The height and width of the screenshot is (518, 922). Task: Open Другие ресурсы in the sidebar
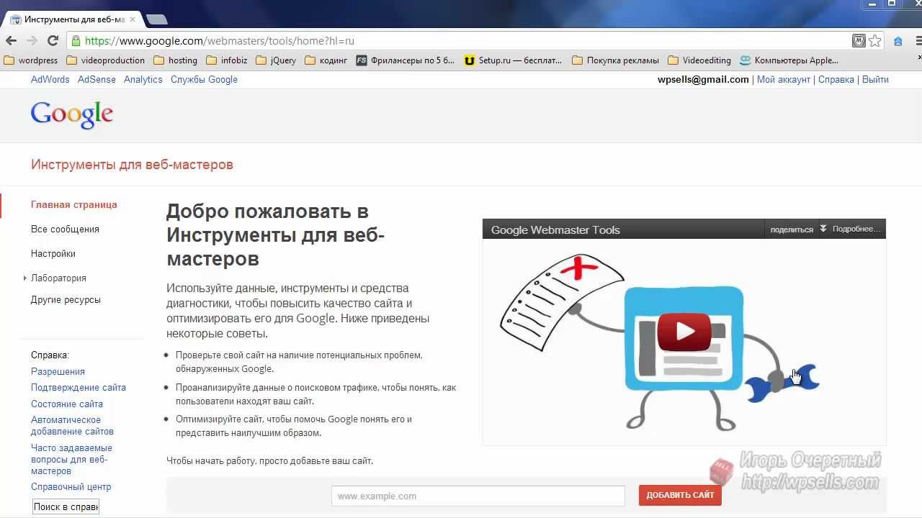click(66, 299)
